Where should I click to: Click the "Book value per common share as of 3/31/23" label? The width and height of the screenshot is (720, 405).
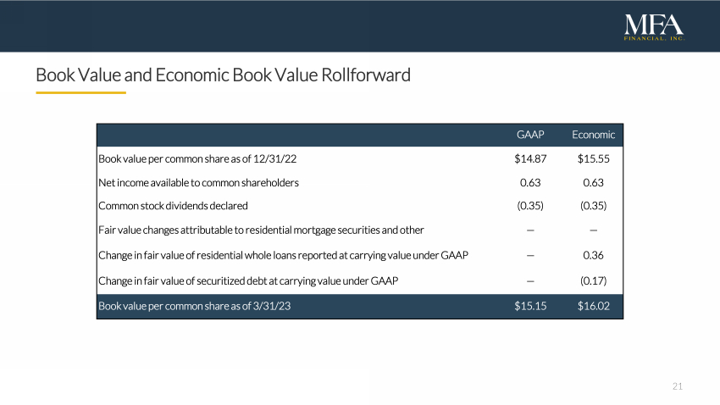point(194,306)
